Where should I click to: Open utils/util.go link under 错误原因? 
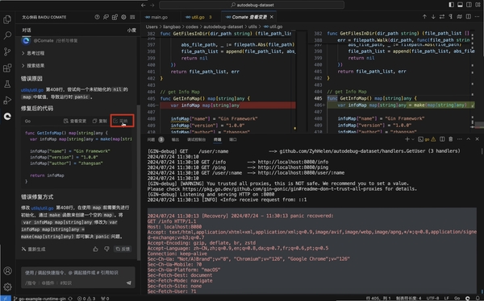point(32,90)
